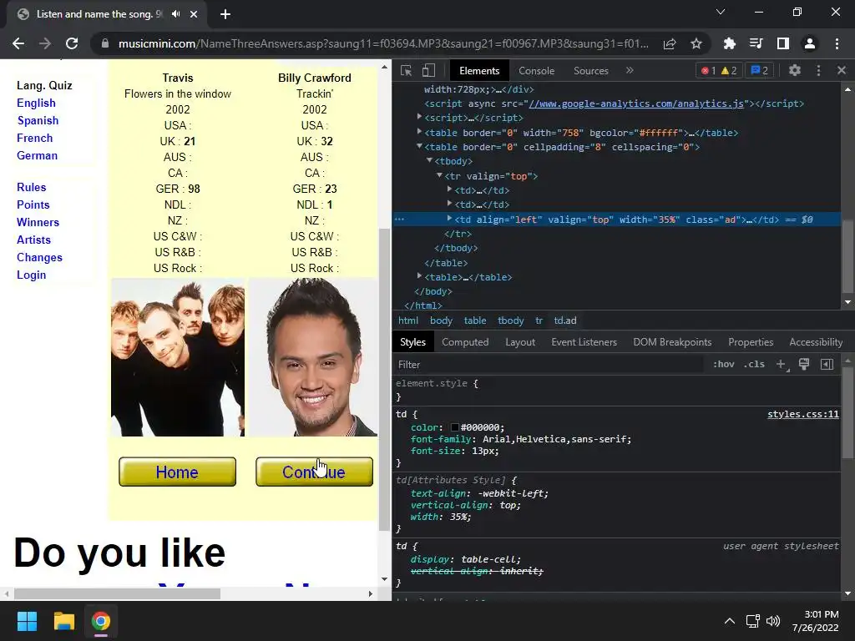Switch to the Sources tab

click(591, 71)
